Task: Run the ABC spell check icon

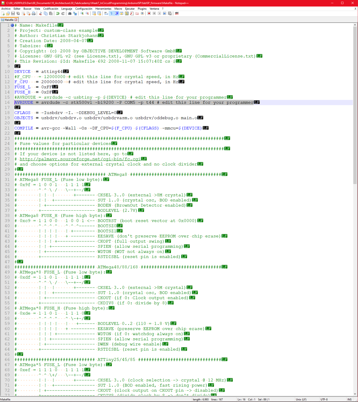Action: click(x=177, y=13)
